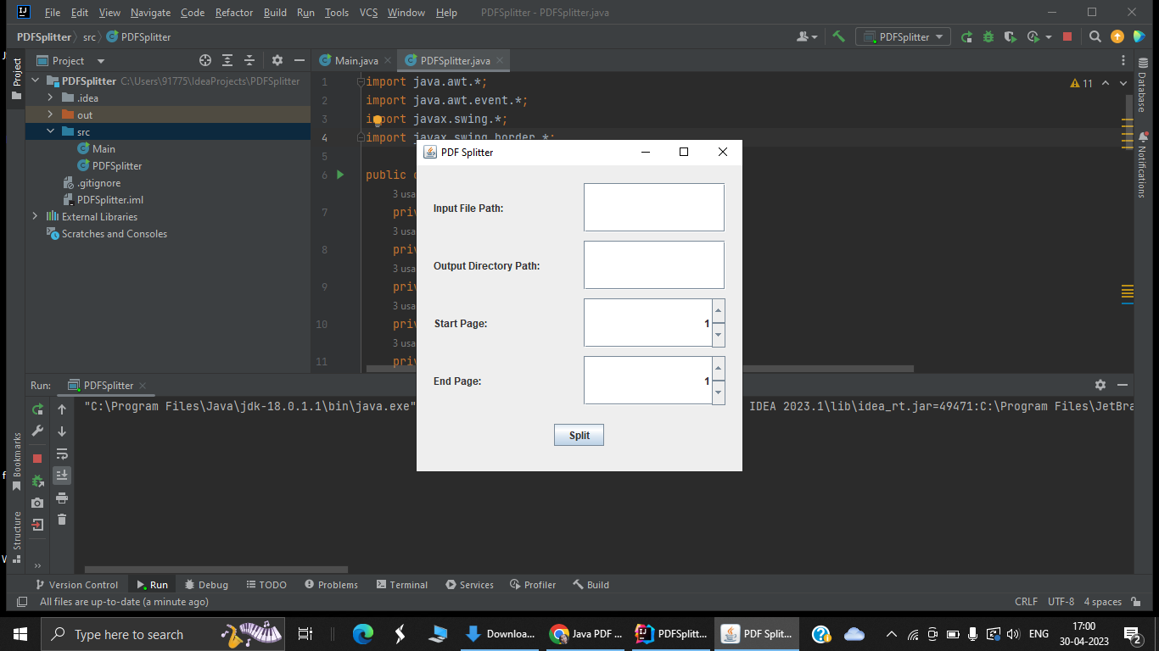Clear the Run console
This screenshot has height=651, width=1159.
[x=61, y=520]
